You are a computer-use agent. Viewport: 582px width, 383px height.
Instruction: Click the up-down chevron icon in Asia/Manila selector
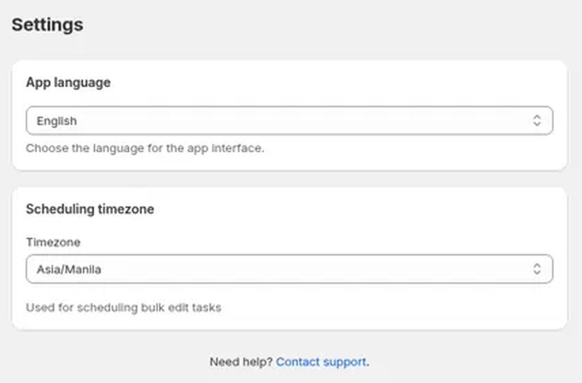point(536,269)
